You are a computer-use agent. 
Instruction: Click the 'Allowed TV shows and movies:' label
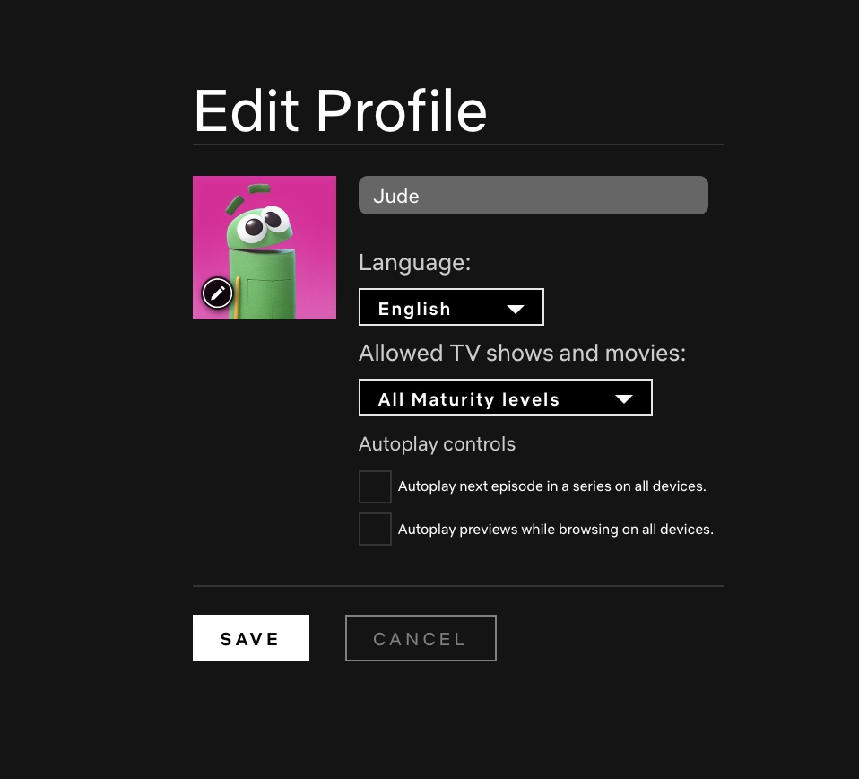click(522, 353)
